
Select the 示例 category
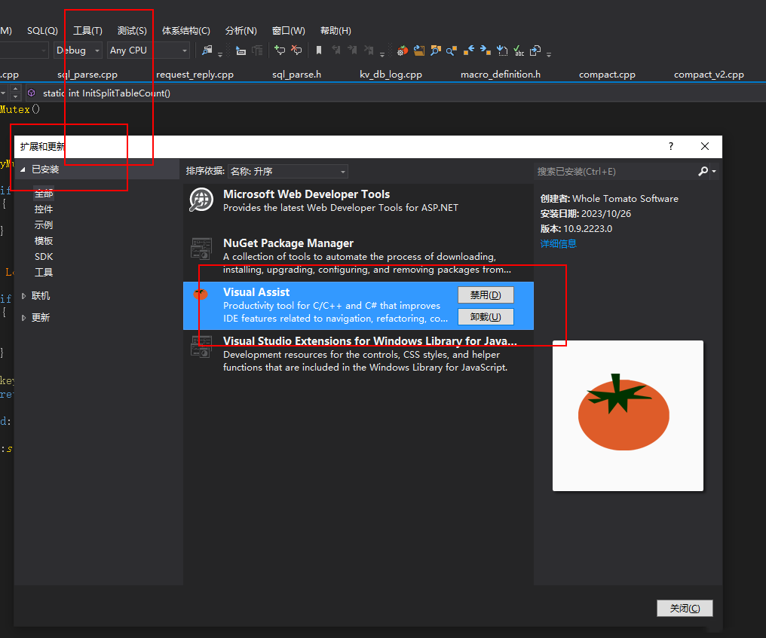44,225
